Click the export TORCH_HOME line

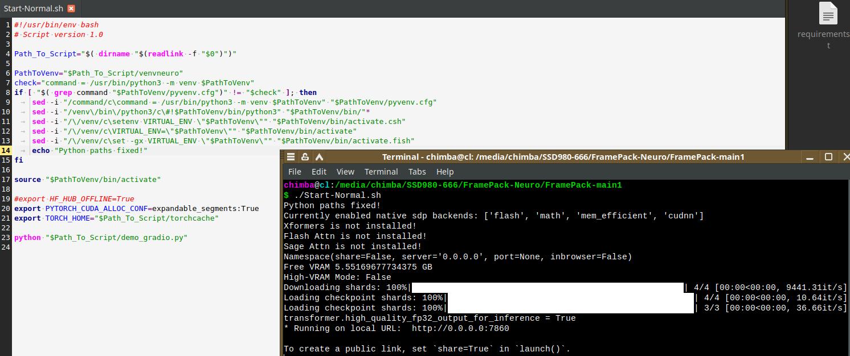[x=117, y=218]
